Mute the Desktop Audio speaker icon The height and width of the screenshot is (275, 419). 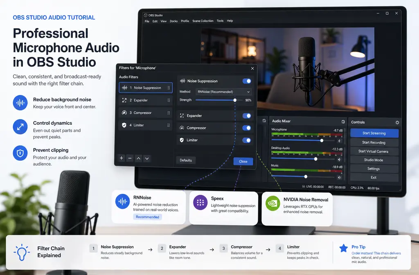click(x=339, y=160)
